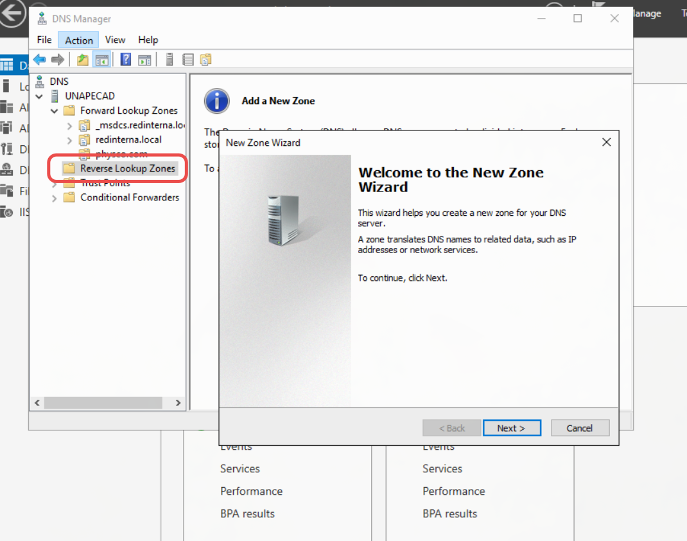Click the New Zone toolbar icon at toolbar end
Image resolution: width=687 pixels, height=541 pixels.
point(205,59)
